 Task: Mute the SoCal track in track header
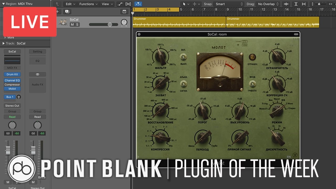(72, 24)
